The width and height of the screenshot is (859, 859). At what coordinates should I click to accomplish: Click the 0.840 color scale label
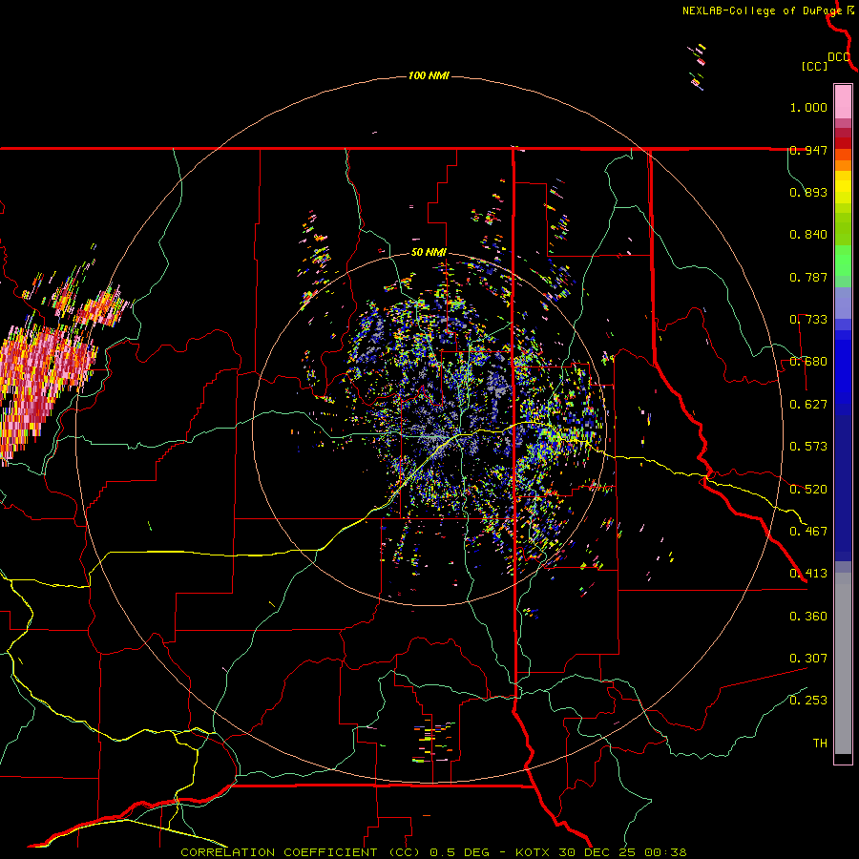click(x=808, y=235)
